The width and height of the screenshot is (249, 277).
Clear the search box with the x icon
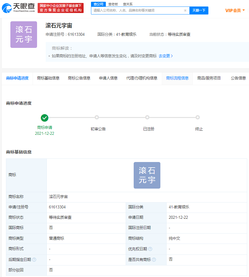tap(185, 10)
